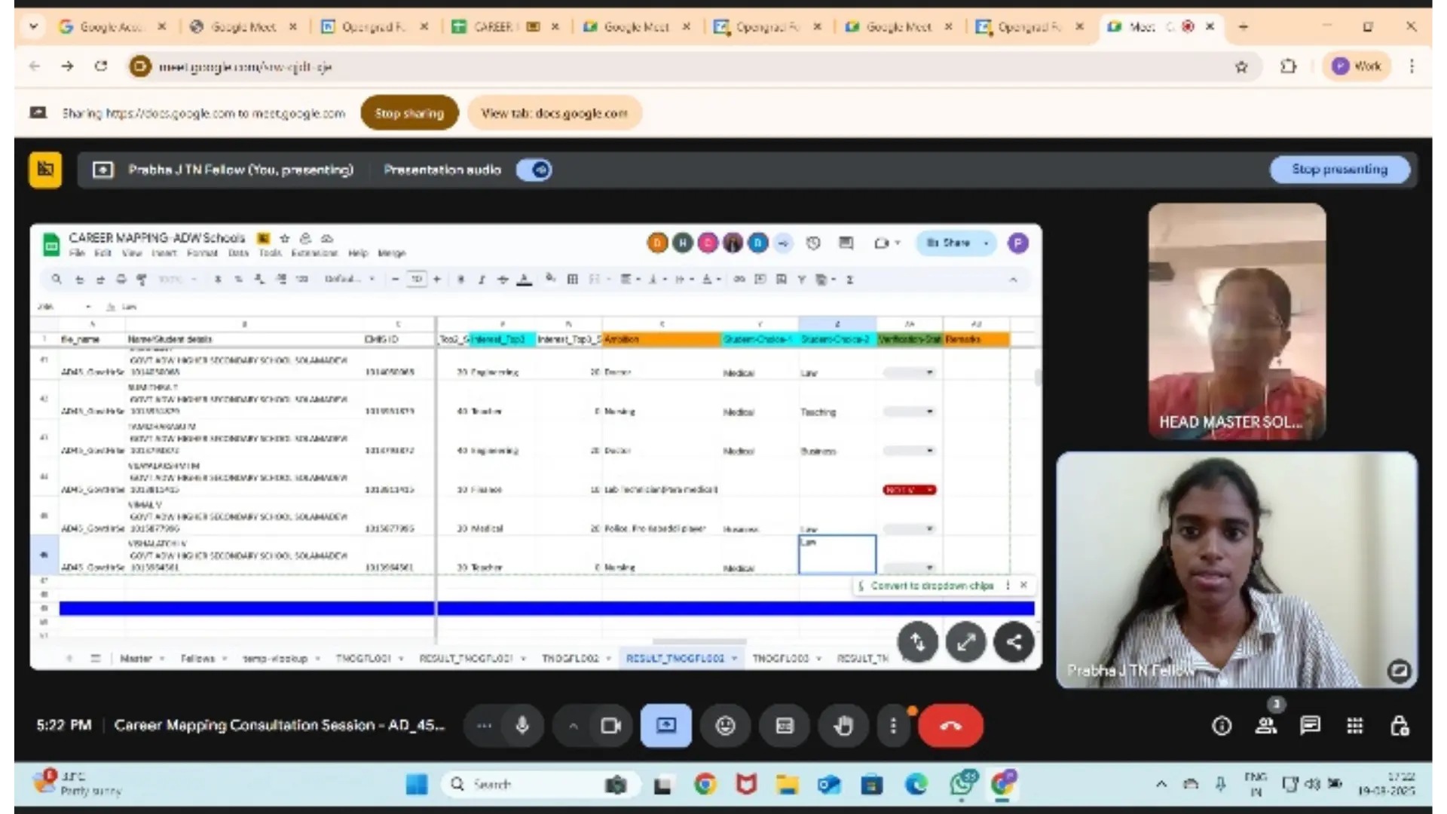Click the raise hand icon
Screen dimensions: 1447x814
tap(843, 726)
